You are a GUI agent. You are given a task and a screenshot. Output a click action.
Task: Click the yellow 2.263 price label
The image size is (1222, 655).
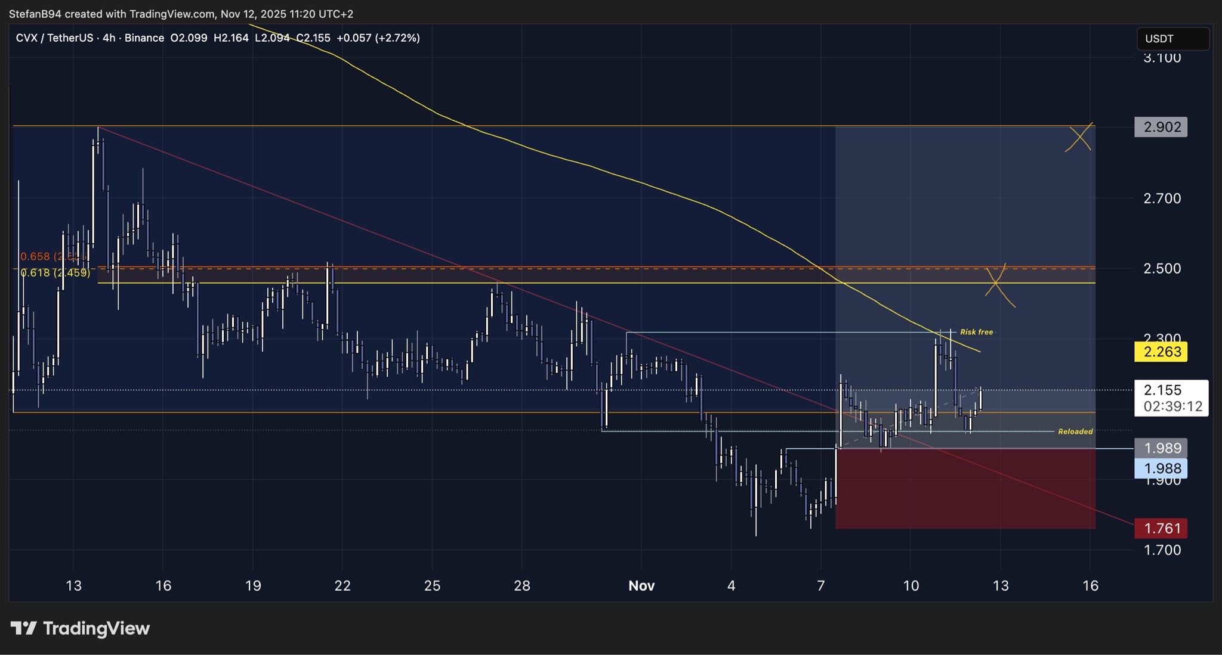click(x=1161, y=352)
